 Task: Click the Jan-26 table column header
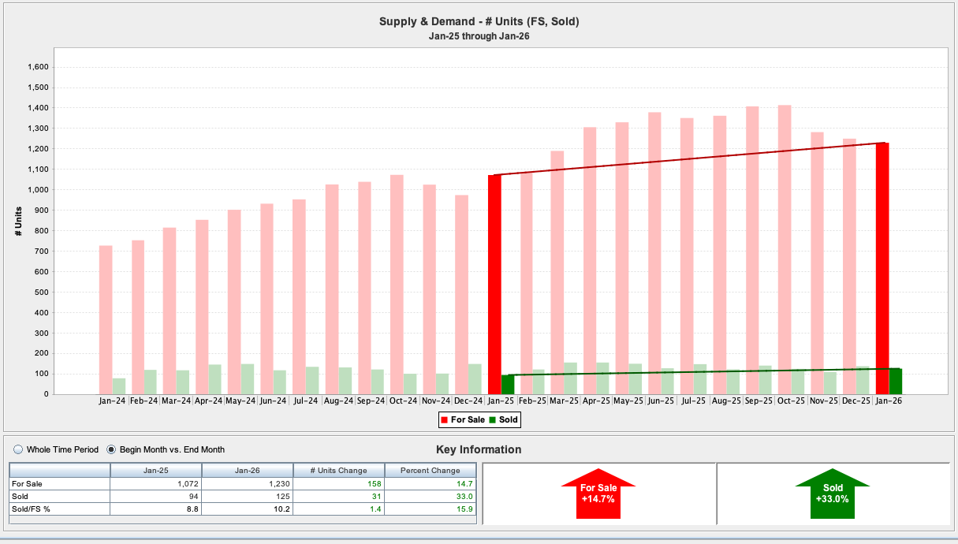click(x=247, y=470)
